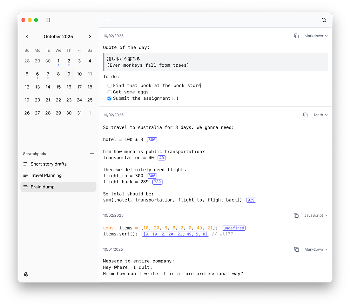Open settings via the gear icon
The height and width of the screenshot is (306, 350).
[26, 274]
